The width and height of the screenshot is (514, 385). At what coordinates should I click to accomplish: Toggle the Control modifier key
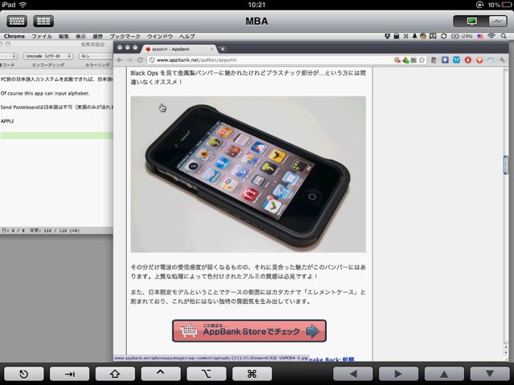click(x=161, y=374)
